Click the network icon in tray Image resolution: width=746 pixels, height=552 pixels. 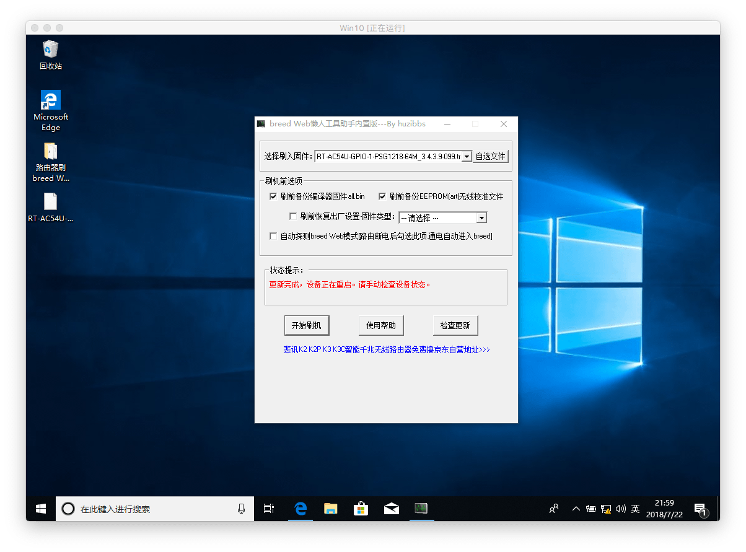[606, 509]
